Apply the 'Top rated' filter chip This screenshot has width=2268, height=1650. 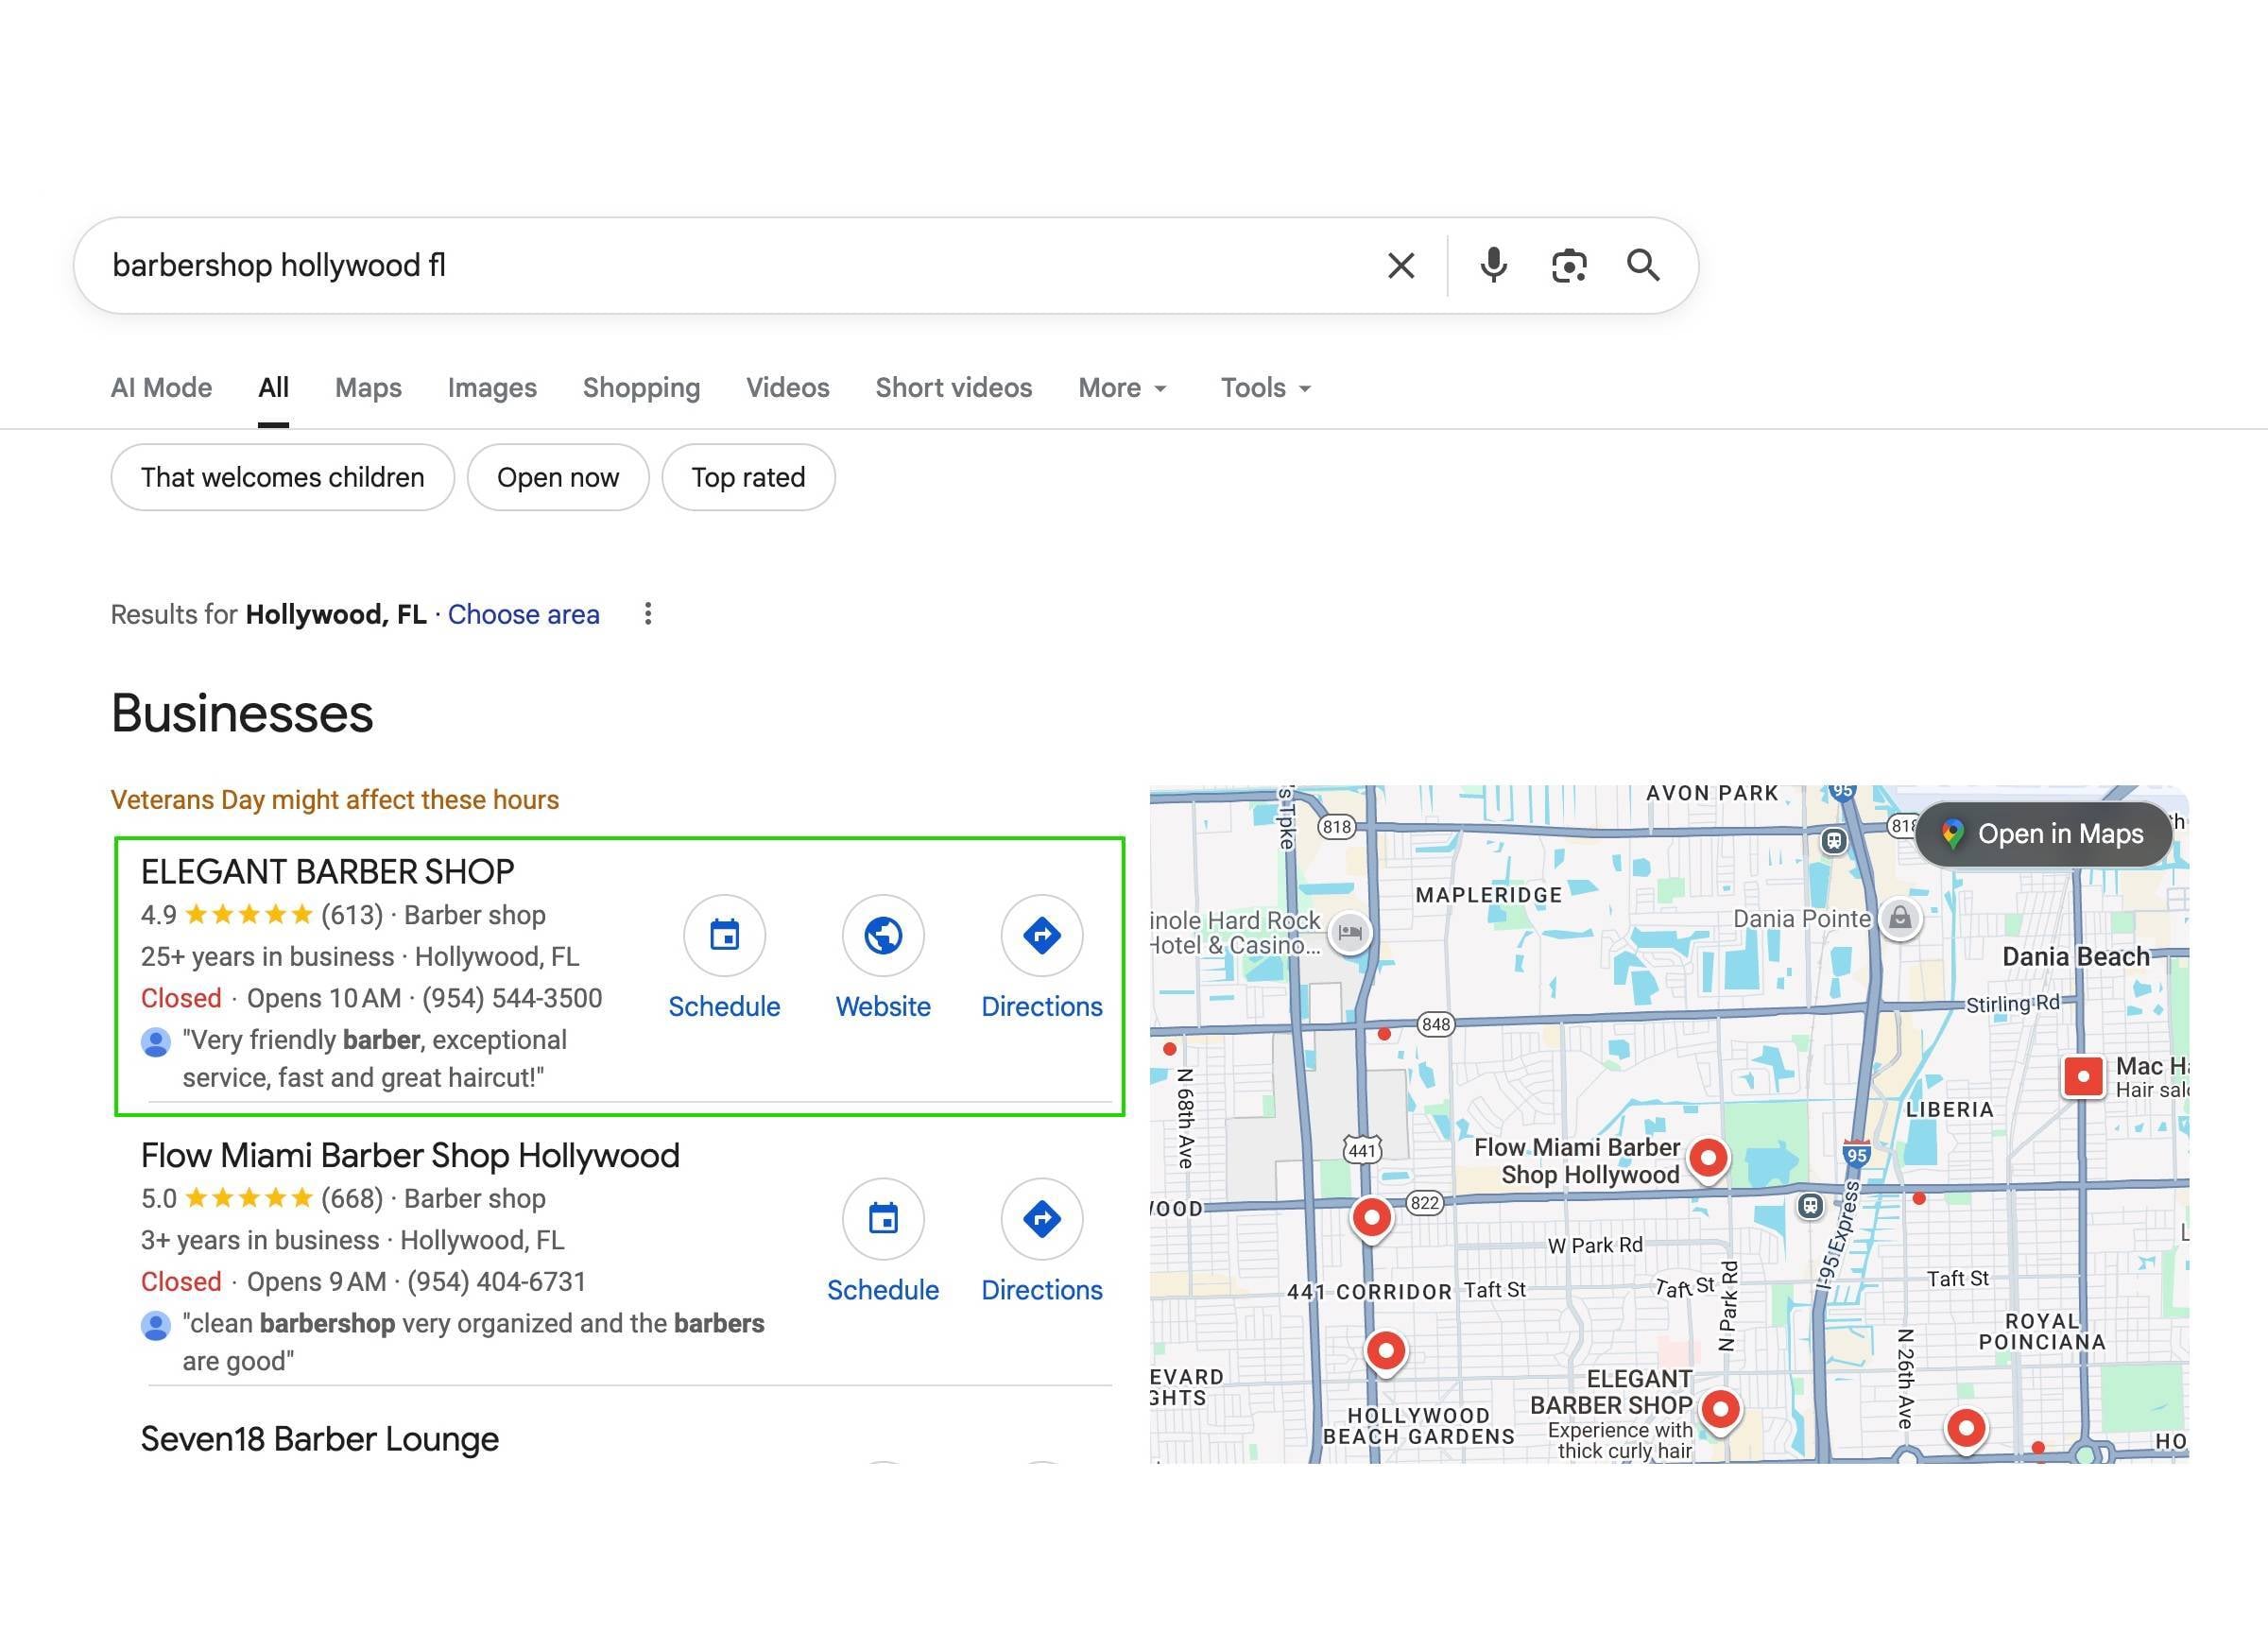(748, 478)
